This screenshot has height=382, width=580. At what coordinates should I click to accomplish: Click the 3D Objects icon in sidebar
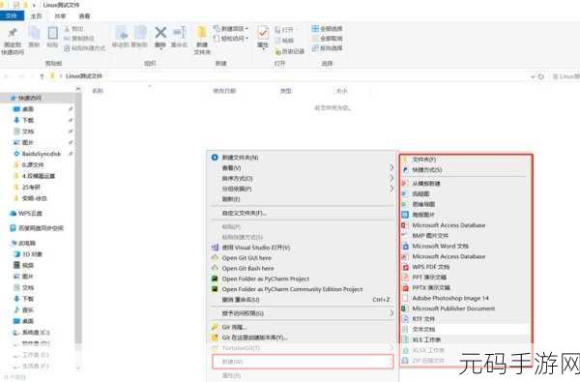(16, 254)
